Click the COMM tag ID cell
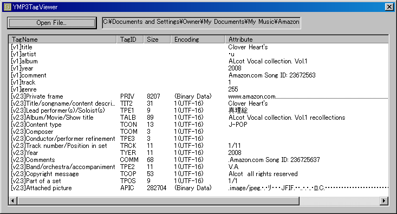This screenshot has width=397, height=214. [x=129, y=160]
